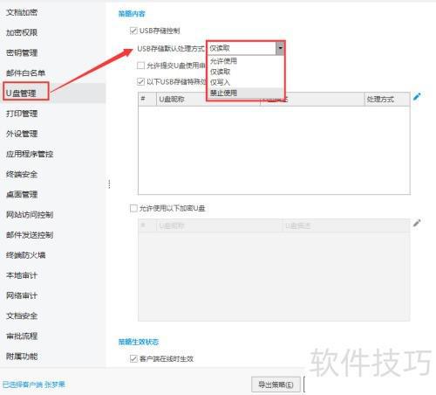The width and height of the screenshot is (436, 395).
Task: Choose 禁止使用 option in the list
Action: click(x=223, y=93)
